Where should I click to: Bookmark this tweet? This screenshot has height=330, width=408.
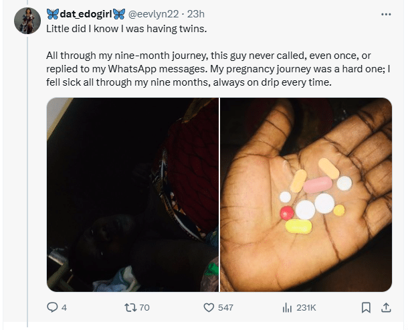pos(366,307)
